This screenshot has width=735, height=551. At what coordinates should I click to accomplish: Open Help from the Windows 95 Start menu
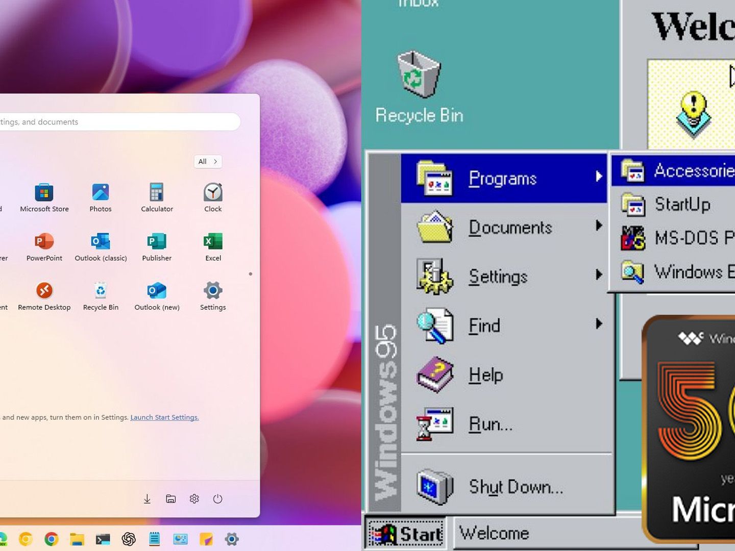(x=504, y=374)
